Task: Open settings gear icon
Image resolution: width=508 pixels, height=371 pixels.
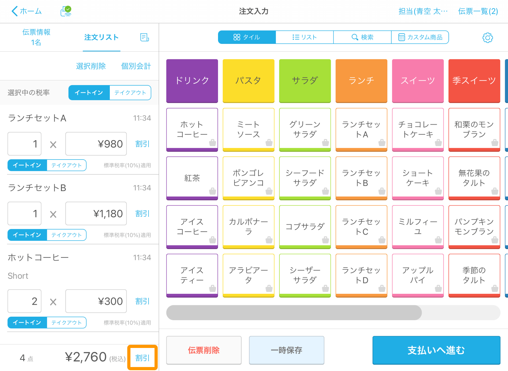Action: (488, 37)
